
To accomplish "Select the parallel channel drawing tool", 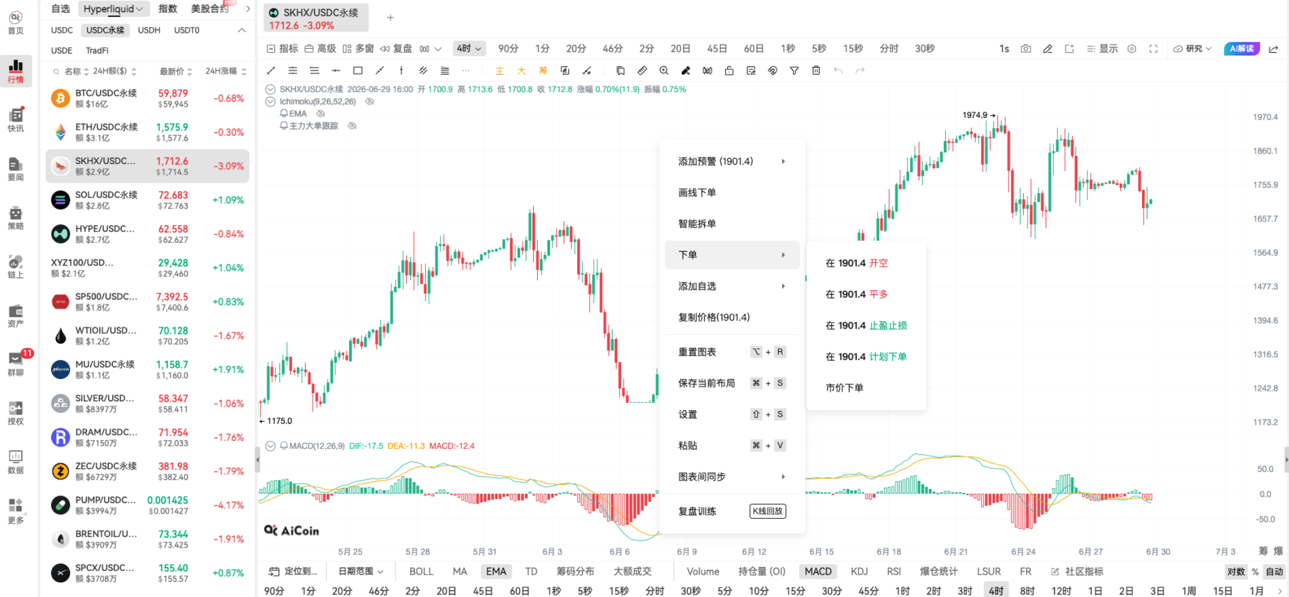I will [423, 71].
